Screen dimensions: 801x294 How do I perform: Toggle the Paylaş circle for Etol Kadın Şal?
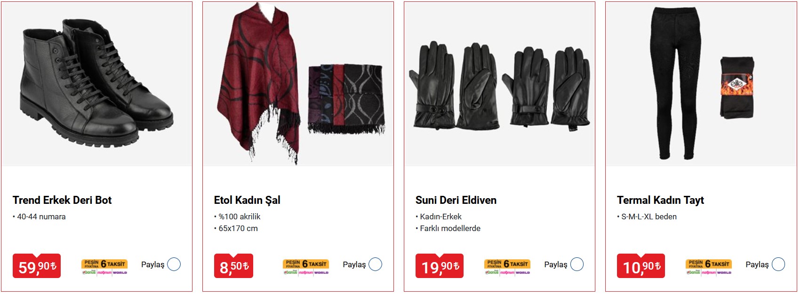point(376,264)
